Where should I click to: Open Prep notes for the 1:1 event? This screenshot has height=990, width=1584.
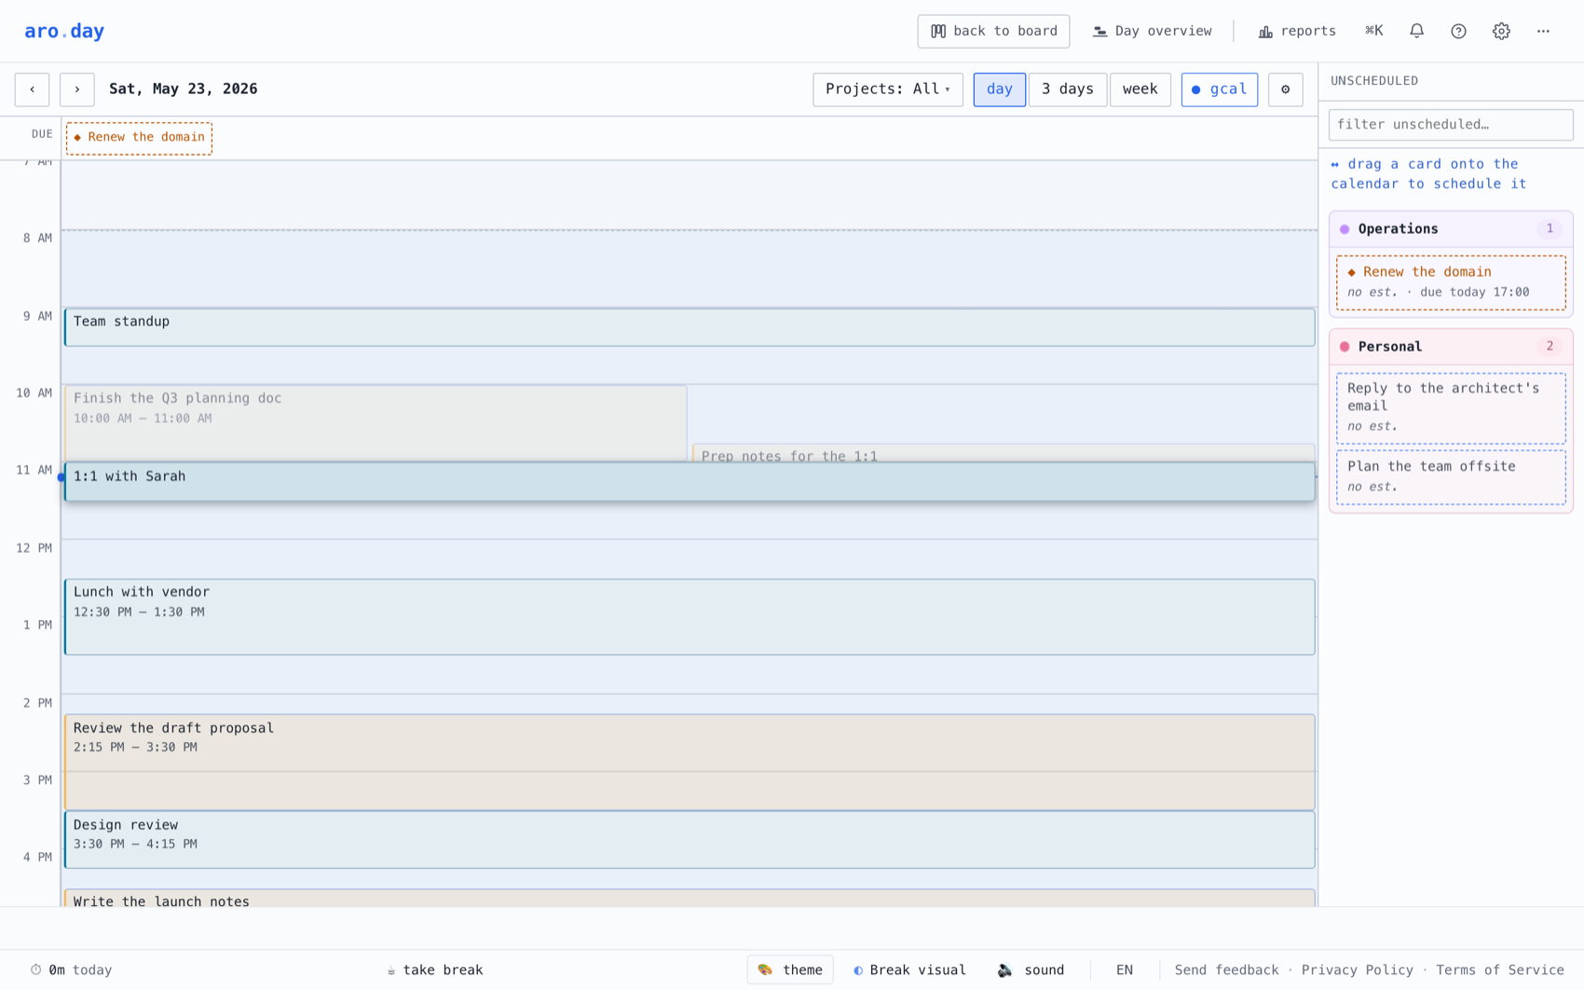[x=1004, y=453]
